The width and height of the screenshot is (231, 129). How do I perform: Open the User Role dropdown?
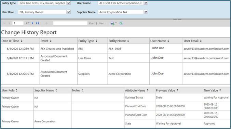click(69, 12)
